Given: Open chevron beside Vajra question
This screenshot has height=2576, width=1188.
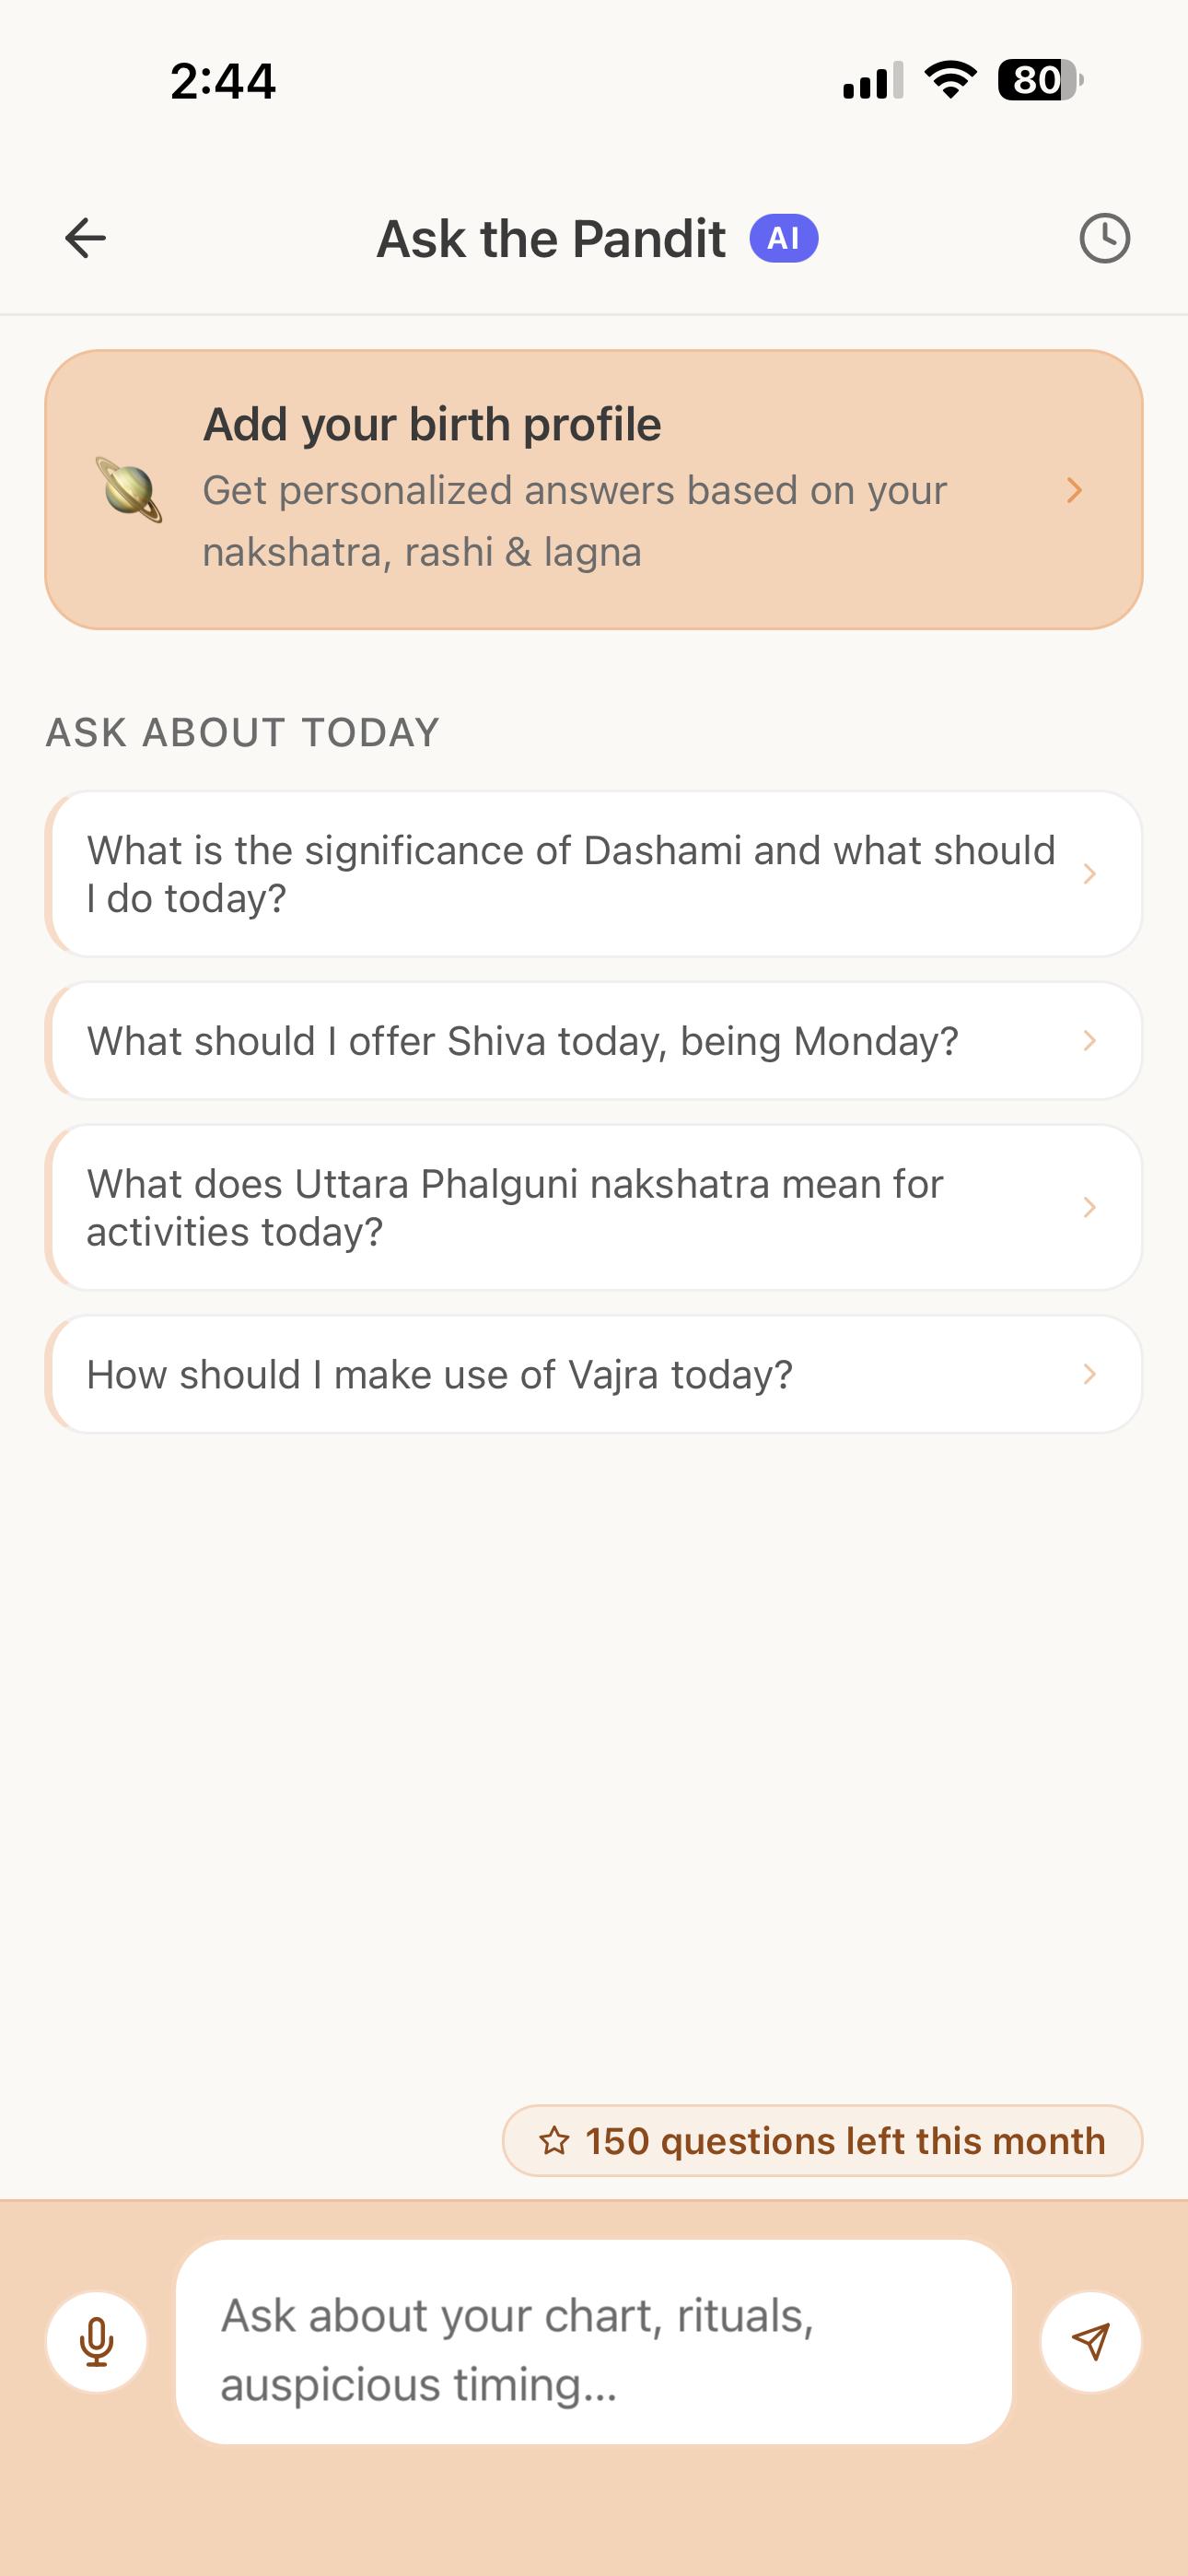Looking at the screenshot, I should tap(1090, 1374).
